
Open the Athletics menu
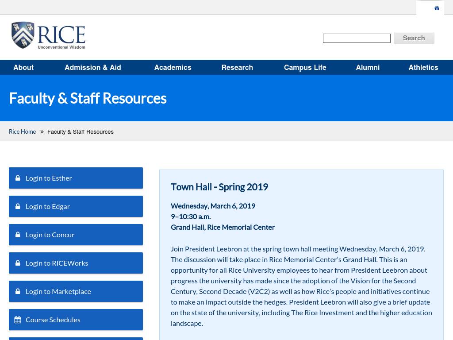(423, 67)
